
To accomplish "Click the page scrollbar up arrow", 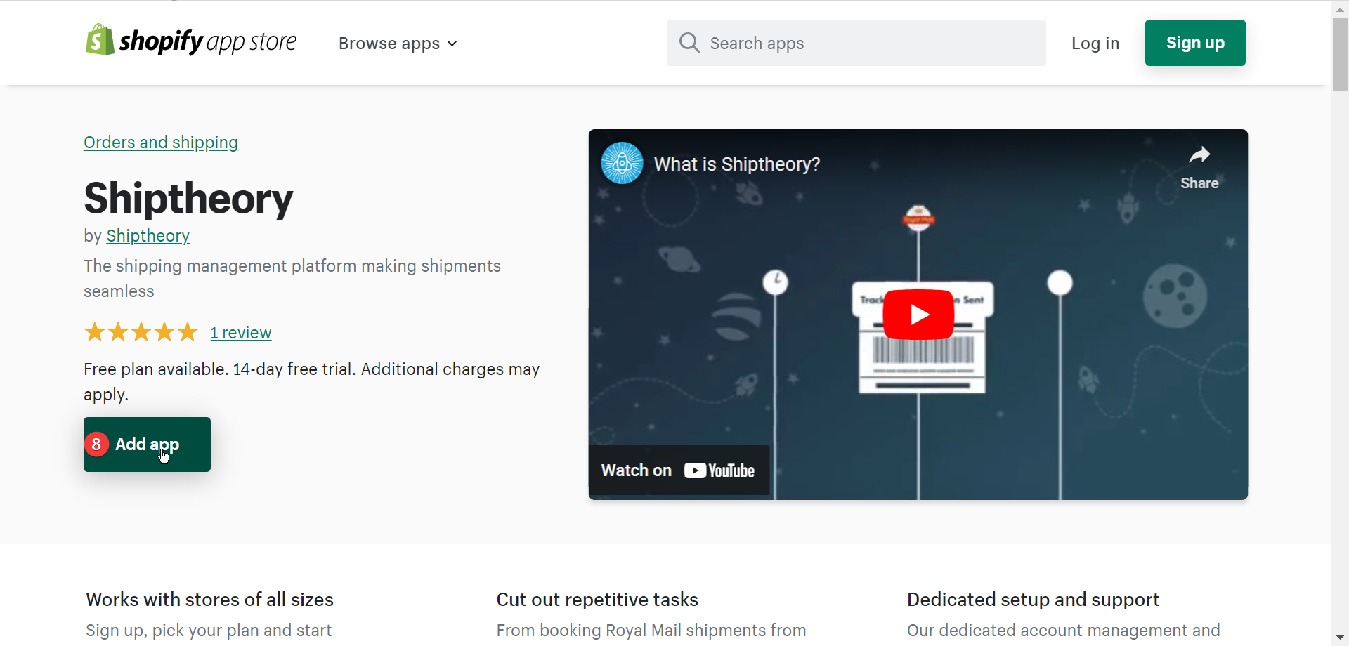I will 1340,8.
